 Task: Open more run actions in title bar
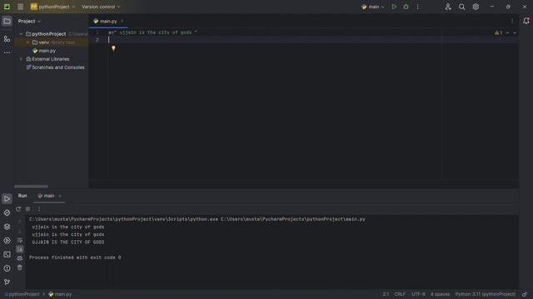(418, 7)
